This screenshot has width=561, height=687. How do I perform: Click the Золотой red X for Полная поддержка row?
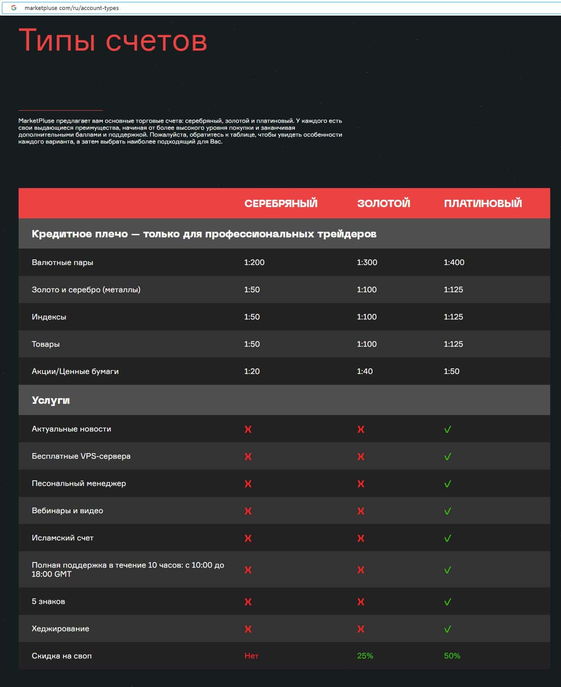[361, 570]
